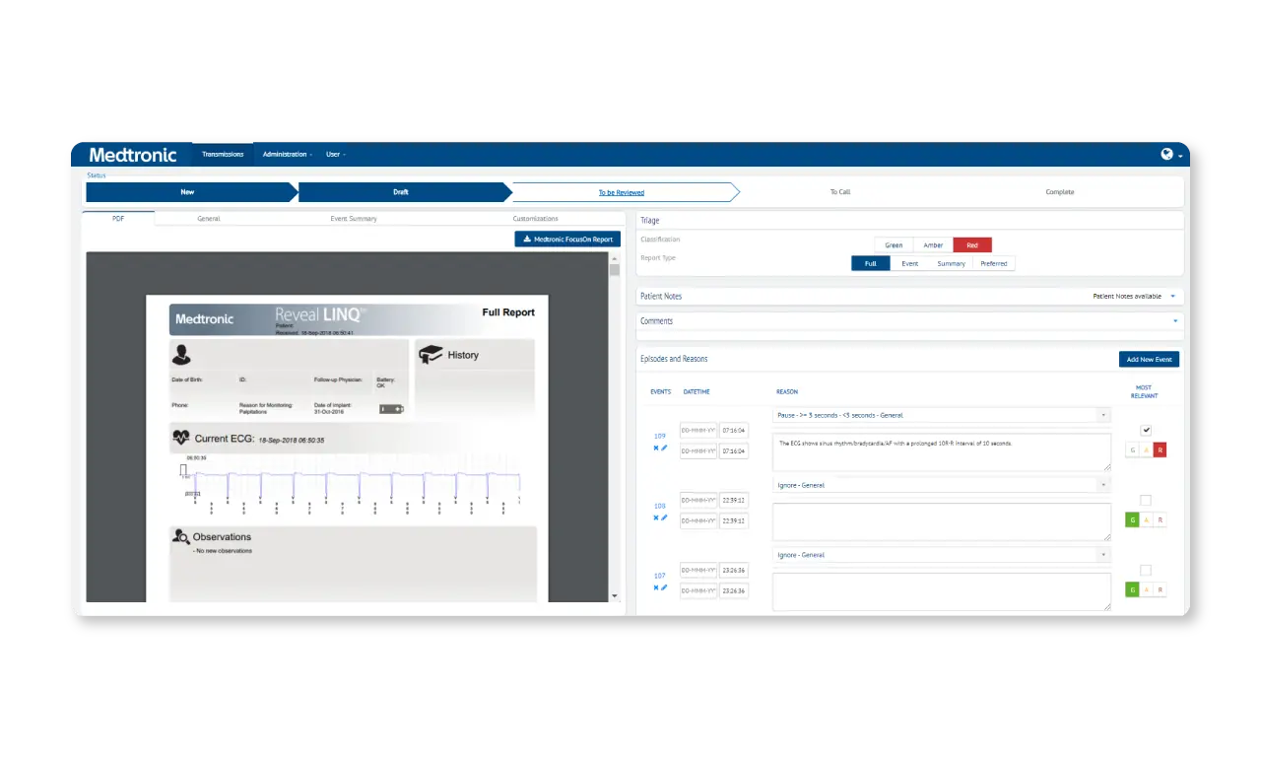The height and width of the screenshot is (759, 1261).
Task: Click the delete X icon beside event 107
Action: pyautogui.click(x=655, y=589)
